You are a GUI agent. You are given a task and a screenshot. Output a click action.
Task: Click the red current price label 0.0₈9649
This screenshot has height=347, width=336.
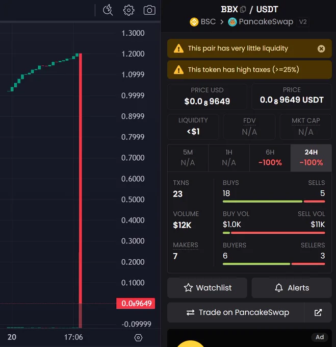(136, 304)
